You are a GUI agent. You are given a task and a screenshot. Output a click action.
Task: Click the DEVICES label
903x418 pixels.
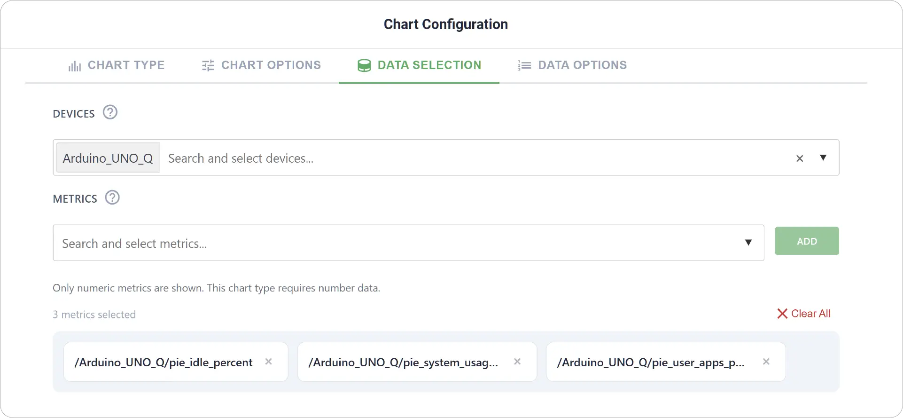(x=74, y=114)
